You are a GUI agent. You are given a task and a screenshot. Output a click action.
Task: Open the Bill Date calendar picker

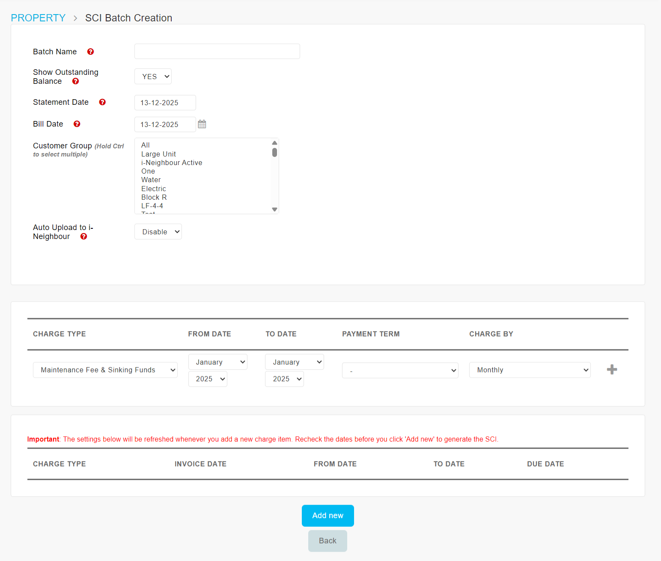202,124
